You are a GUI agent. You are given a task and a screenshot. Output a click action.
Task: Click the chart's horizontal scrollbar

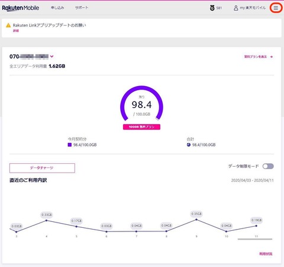click(255, 239)
